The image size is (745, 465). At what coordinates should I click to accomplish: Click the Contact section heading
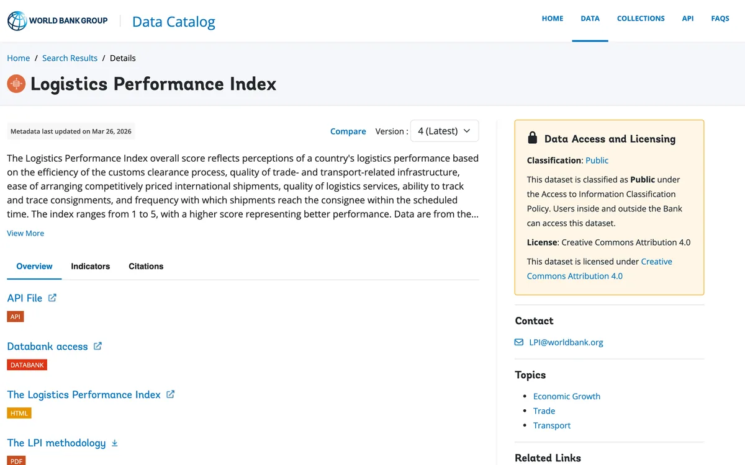point(534,321)
